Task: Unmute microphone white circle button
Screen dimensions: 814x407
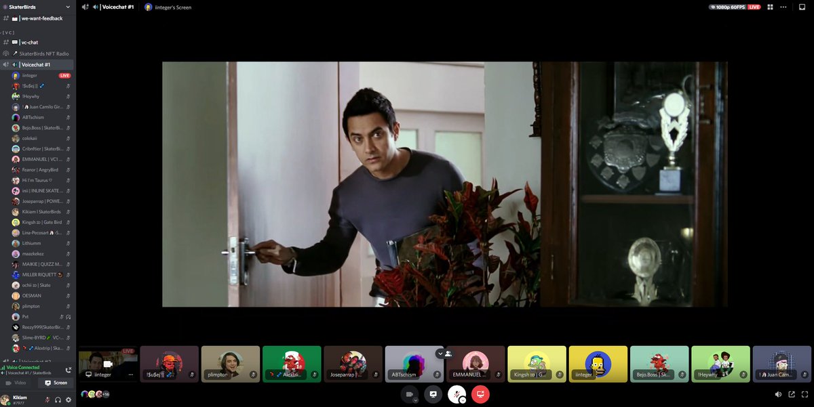Action: click(x=457, y=393)
